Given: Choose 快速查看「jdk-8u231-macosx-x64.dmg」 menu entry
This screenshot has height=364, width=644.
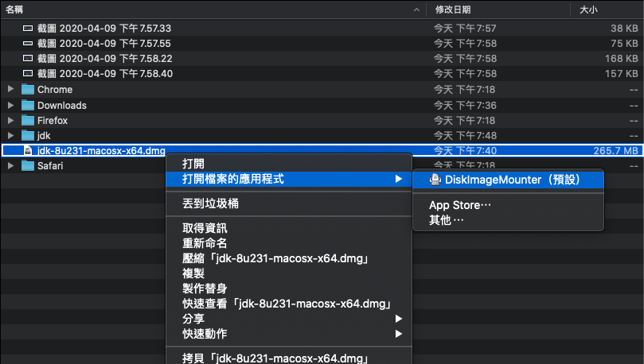Looking at the screenshot, I should (x=289, y=304).
